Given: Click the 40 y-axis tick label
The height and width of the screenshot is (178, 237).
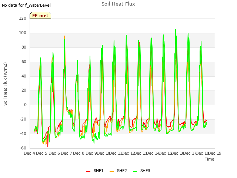Looking at the screenshot, I should click(24, 76).
